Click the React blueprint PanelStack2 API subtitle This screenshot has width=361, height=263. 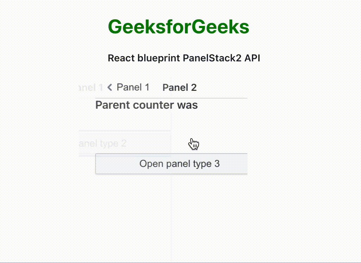[x=184, y=58]
